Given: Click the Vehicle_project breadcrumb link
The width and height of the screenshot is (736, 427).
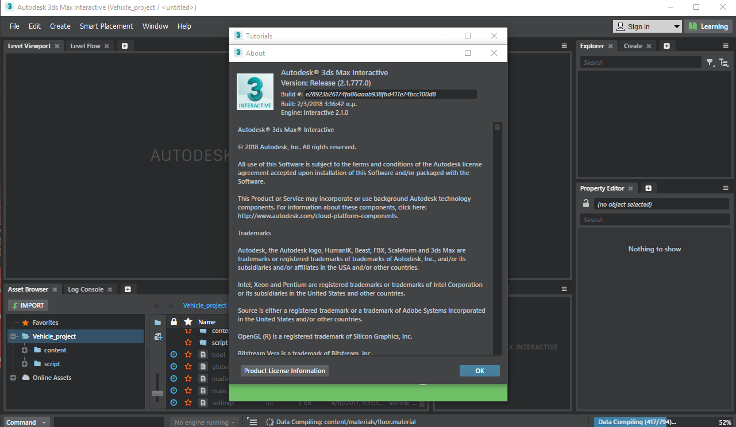Looking at the screenshot, I should click(x=205, y=305).
